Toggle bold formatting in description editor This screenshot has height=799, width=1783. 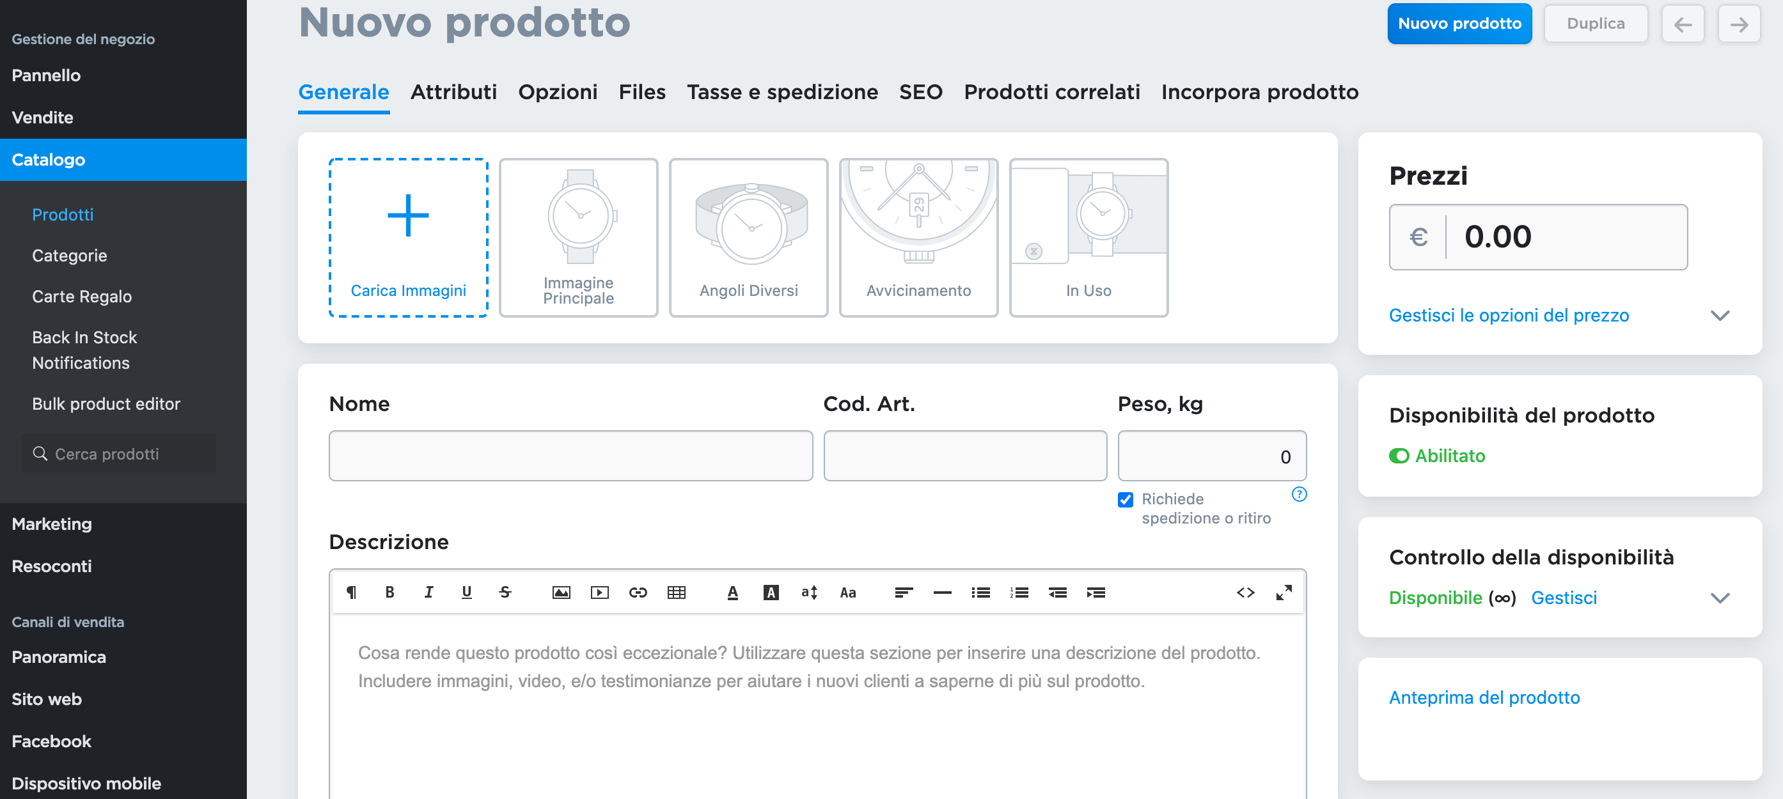pos(389,592)
